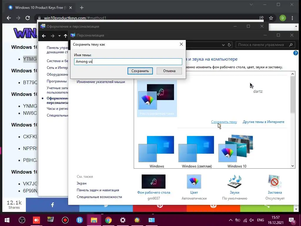Open the Цвет color settings icon
301x226 pixels.
coord(194,182)
